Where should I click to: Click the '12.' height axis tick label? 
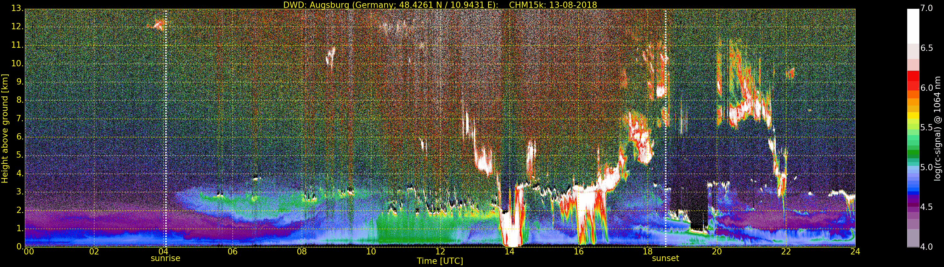(x=17, y=27)
